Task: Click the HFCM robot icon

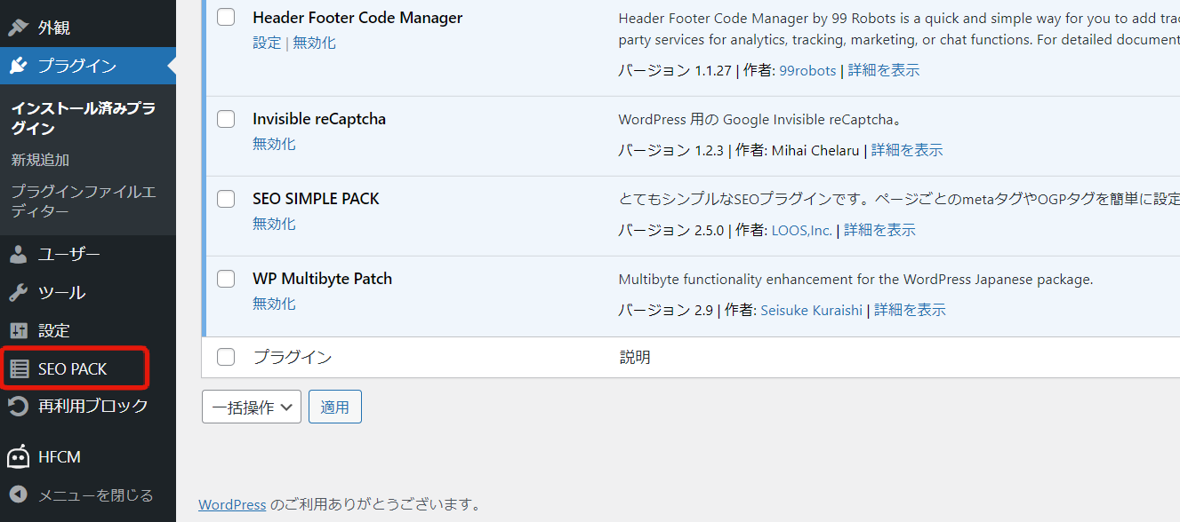Action: point(19,457)
